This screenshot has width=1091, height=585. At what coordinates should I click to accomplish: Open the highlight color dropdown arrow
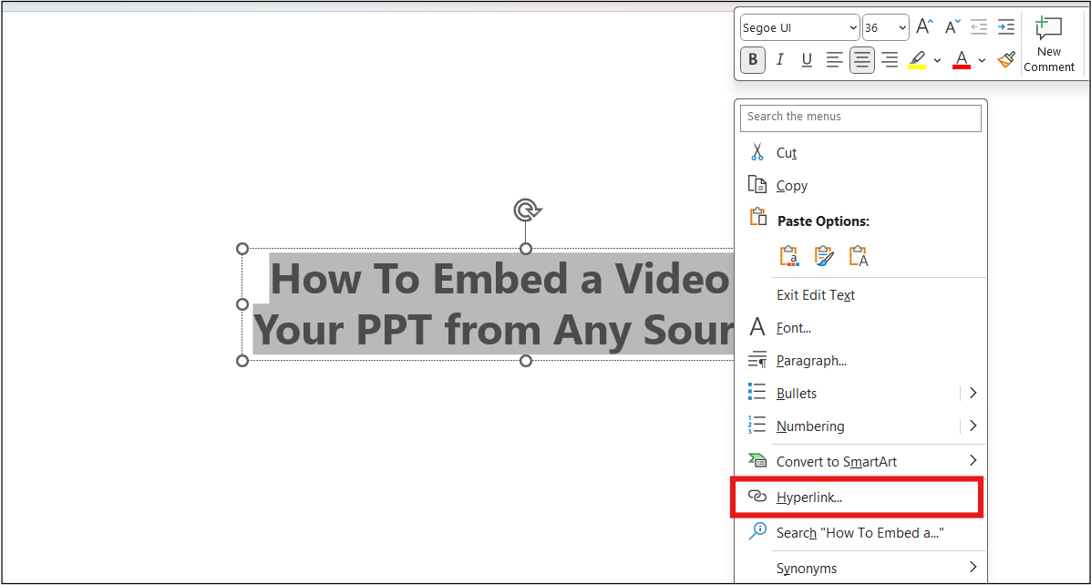coord(937,59)
